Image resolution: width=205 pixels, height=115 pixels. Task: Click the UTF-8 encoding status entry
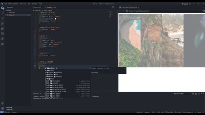click(x=154, y=112)
